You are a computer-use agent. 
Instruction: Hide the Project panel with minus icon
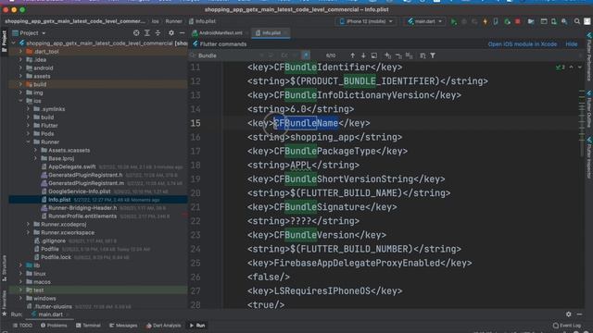182,33
